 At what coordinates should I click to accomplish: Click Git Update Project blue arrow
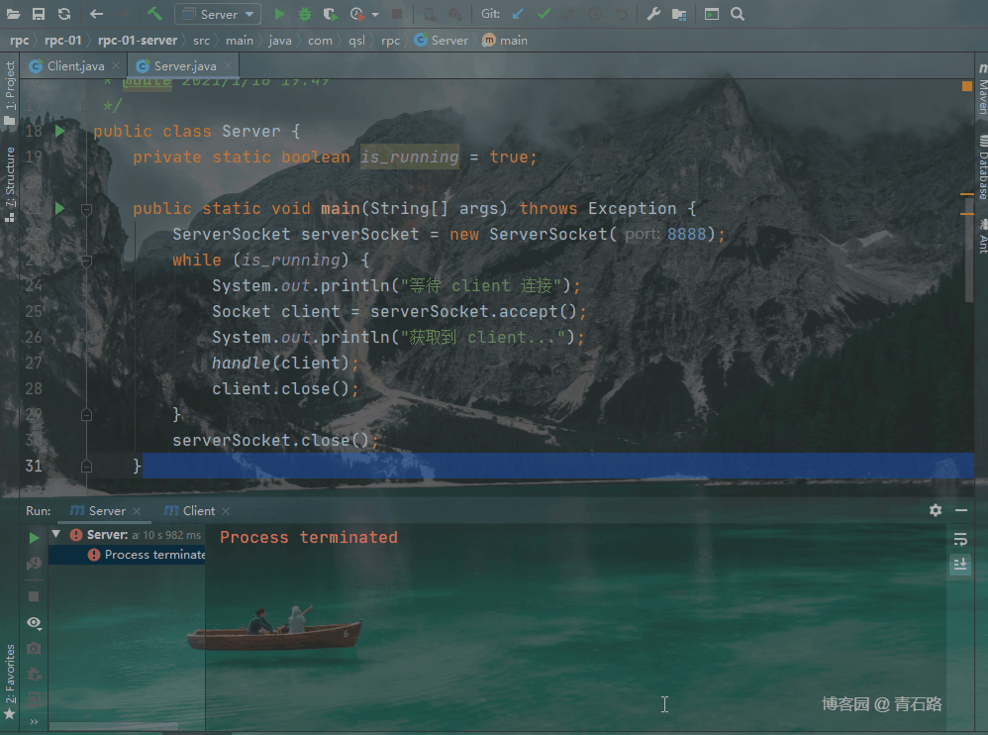(x=518, y=14)
